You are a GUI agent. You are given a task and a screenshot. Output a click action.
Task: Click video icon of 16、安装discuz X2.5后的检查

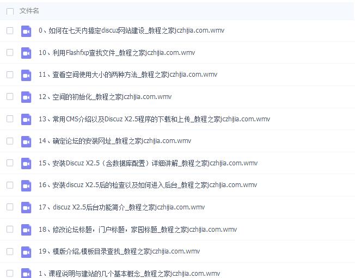click(x=26, y=186)
